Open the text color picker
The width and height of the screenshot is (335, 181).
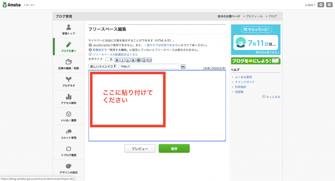pyautogui.click(x=138, y=60)
